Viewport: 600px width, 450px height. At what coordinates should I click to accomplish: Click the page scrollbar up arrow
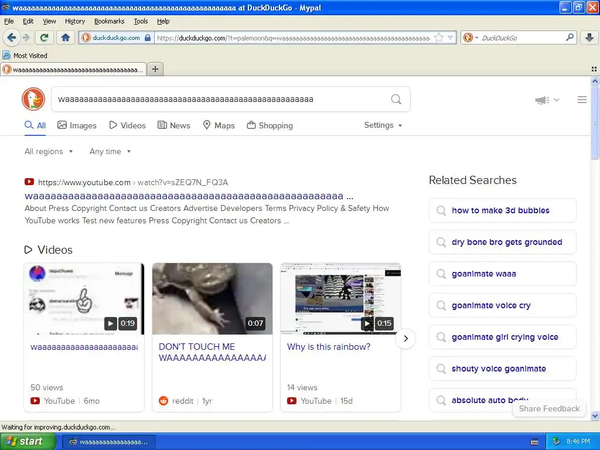[595, 81]
